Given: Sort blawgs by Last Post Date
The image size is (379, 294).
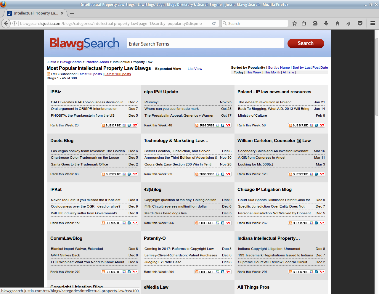Looking at the screenshot, I should pos(310,68).
